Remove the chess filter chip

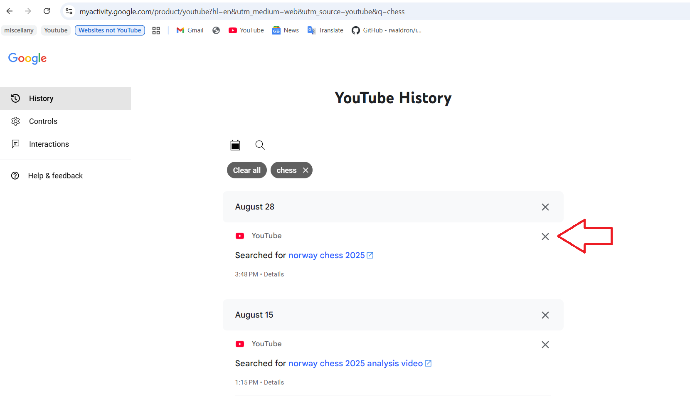point(306,170)
